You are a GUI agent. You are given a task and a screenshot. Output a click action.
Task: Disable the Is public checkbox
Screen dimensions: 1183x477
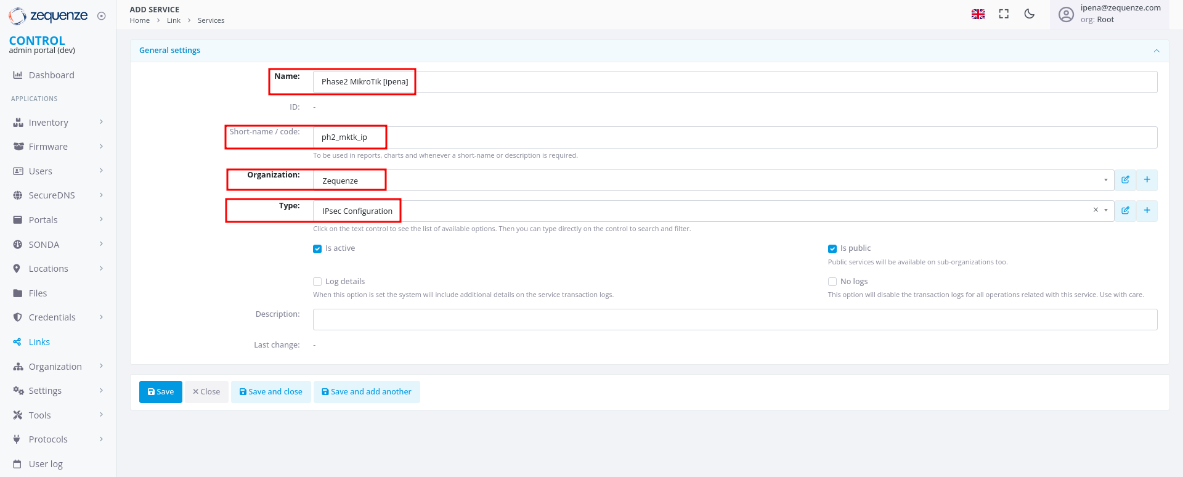832,249
